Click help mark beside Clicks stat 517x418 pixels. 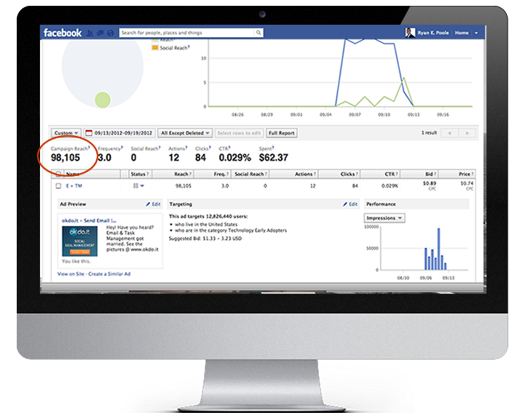coord(210,148)
